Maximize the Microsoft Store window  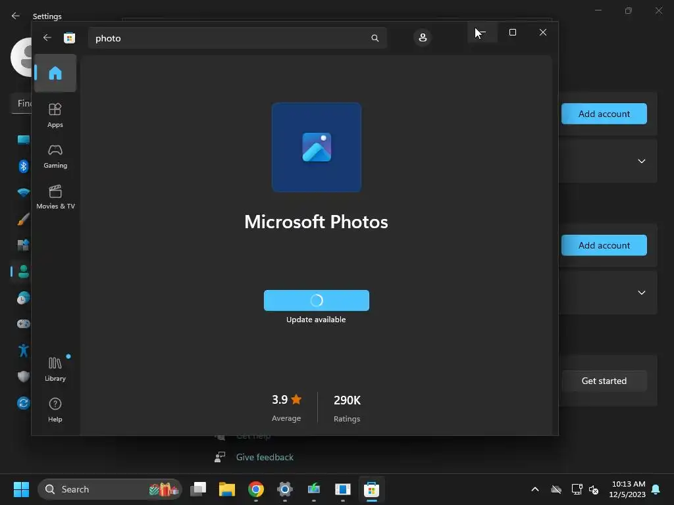pos(512,32)
